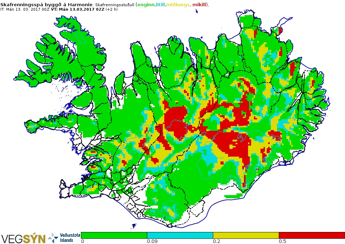Click the title 'Skafrenningsspá byggð á Harmonie'
This screenshot has width=345, height=244.
click(46, 4)
